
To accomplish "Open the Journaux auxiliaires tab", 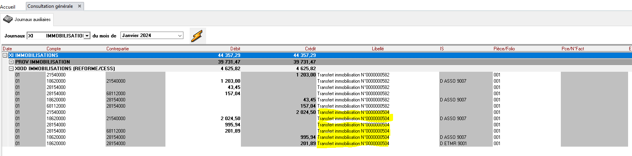I will [x=27, y=19].
